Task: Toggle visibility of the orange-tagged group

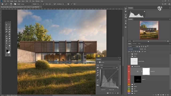Action: pos(129,85)
